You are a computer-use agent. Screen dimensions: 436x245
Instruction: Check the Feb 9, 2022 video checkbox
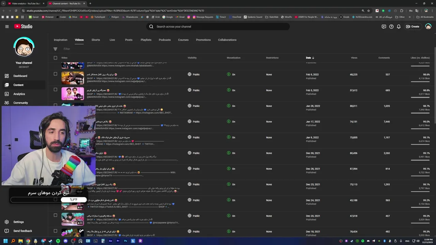coord(56,74)
